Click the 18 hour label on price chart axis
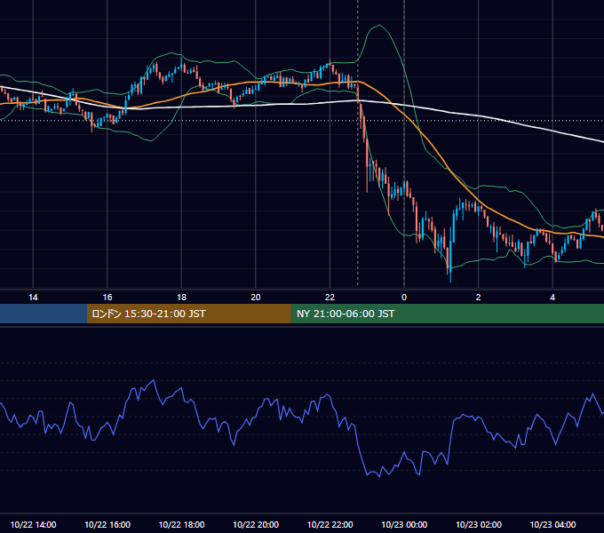Screen dimensions: 604x533 [181, 298]
